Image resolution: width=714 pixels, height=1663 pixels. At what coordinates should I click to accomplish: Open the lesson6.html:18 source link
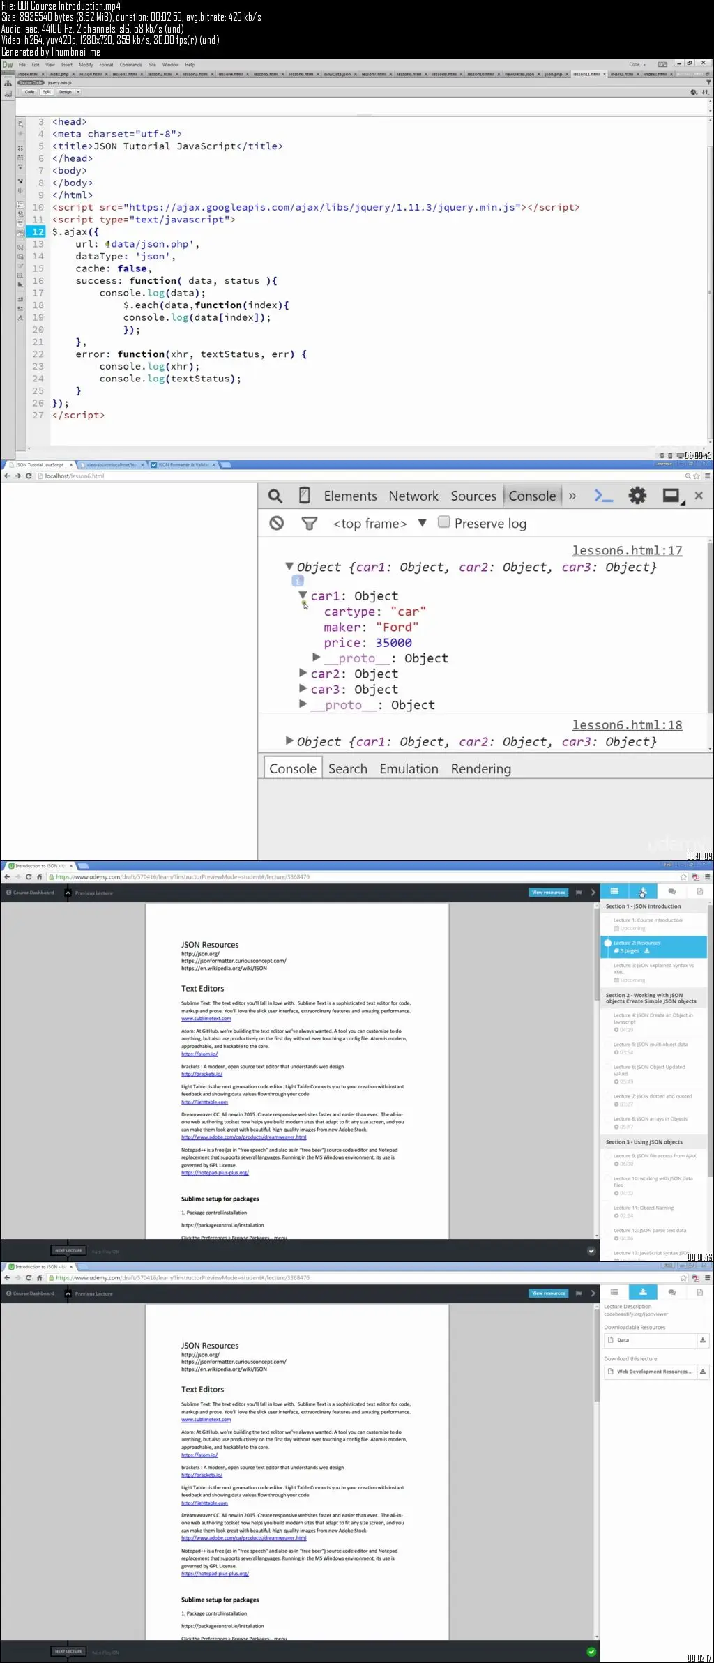pos(627,725)
